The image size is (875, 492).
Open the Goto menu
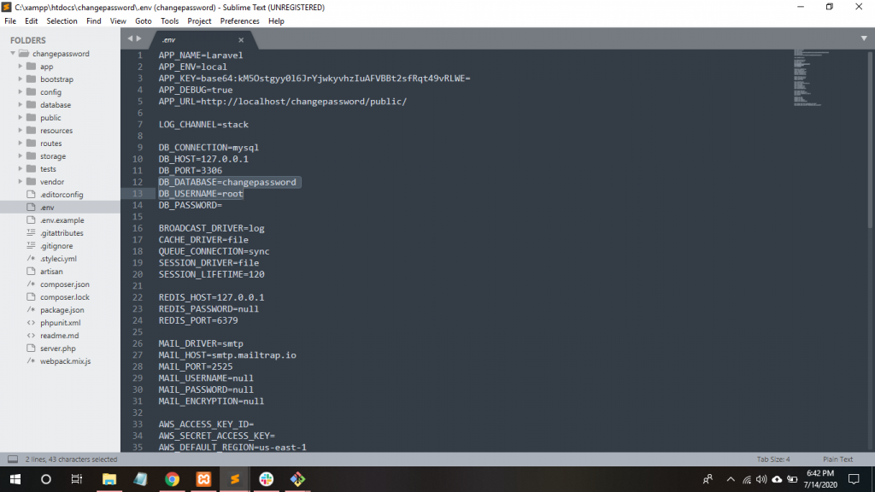point(144,20)
